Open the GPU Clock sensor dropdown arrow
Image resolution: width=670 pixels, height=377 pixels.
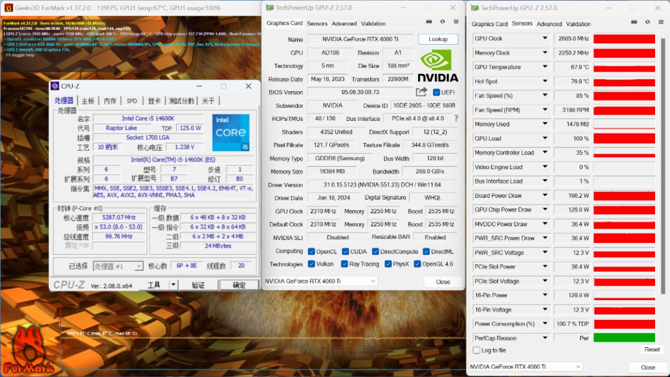[x=545, y=38]
